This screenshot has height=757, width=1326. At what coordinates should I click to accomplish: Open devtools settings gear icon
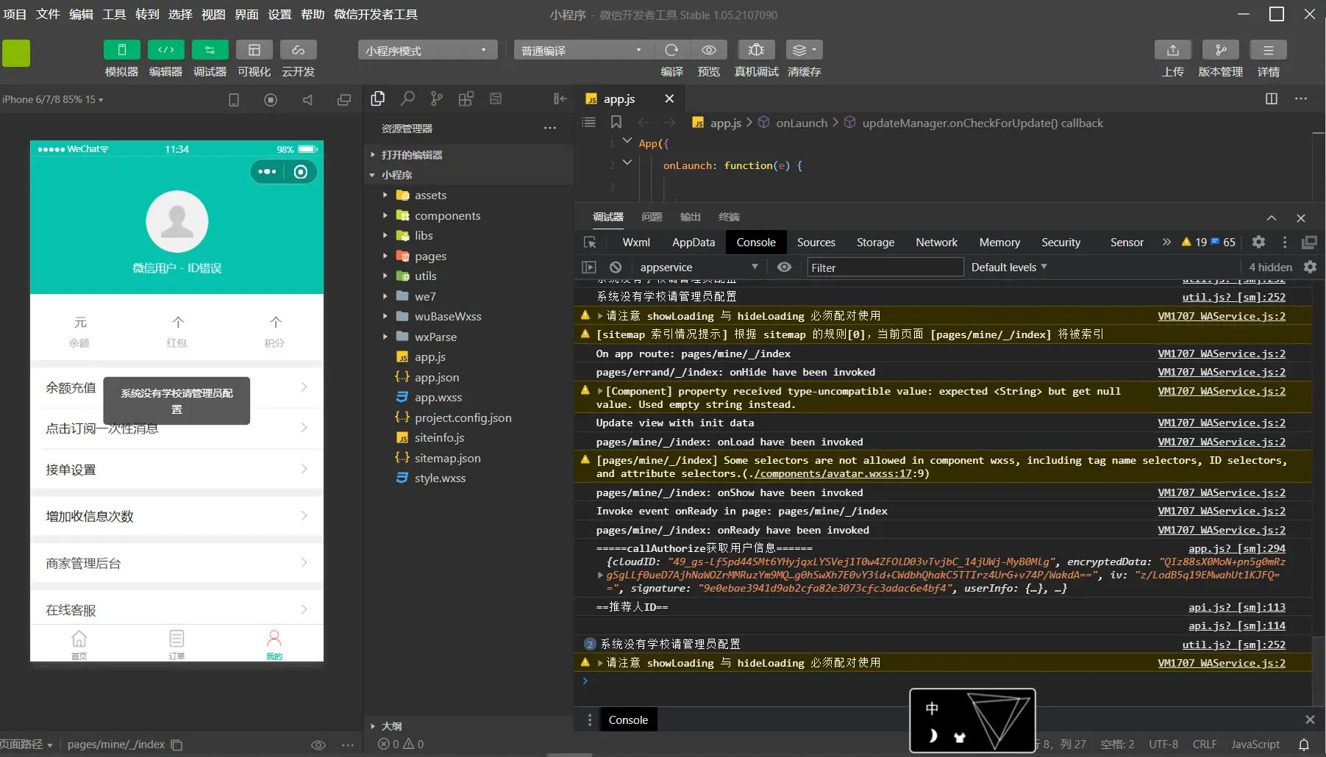click(x=1258, y=243)
